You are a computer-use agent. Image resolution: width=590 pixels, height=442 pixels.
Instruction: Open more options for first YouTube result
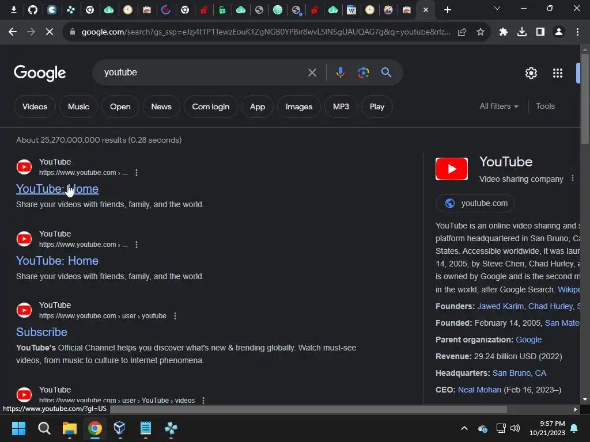(136, 173)
